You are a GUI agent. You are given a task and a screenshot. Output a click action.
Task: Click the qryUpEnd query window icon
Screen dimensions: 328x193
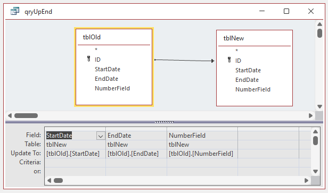click(15, 11)
